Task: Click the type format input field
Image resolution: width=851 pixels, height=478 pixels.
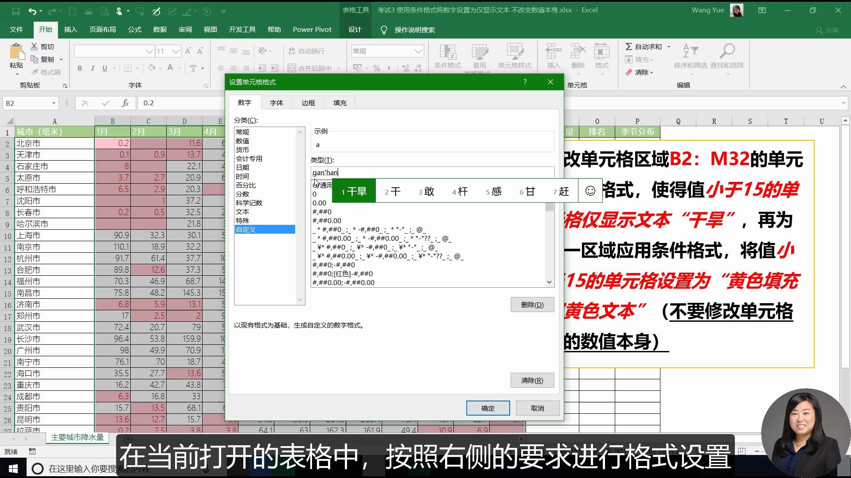Action: coord(432,173)
